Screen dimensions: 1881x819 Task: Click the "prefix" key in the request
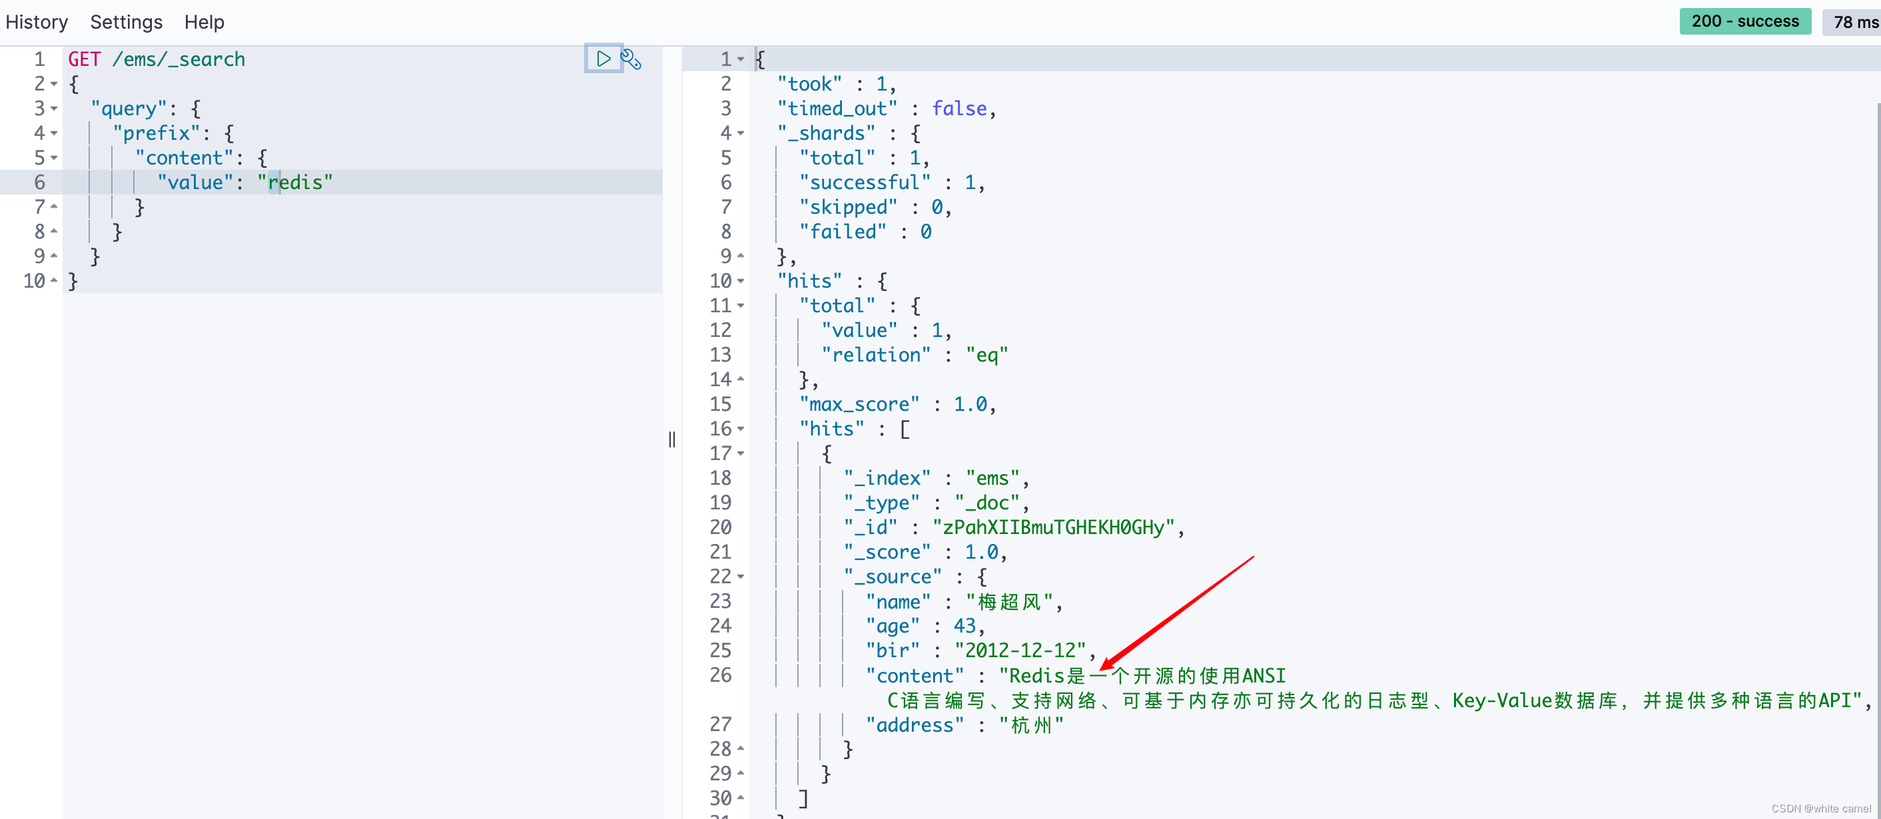click(x=157, y=133)
